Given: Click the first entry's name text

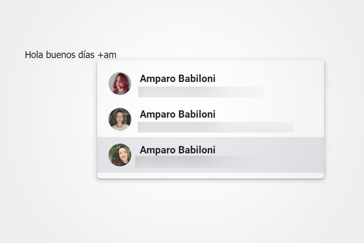Looking at the screenshot, I should pyautogui.click(x=177, y=79).
